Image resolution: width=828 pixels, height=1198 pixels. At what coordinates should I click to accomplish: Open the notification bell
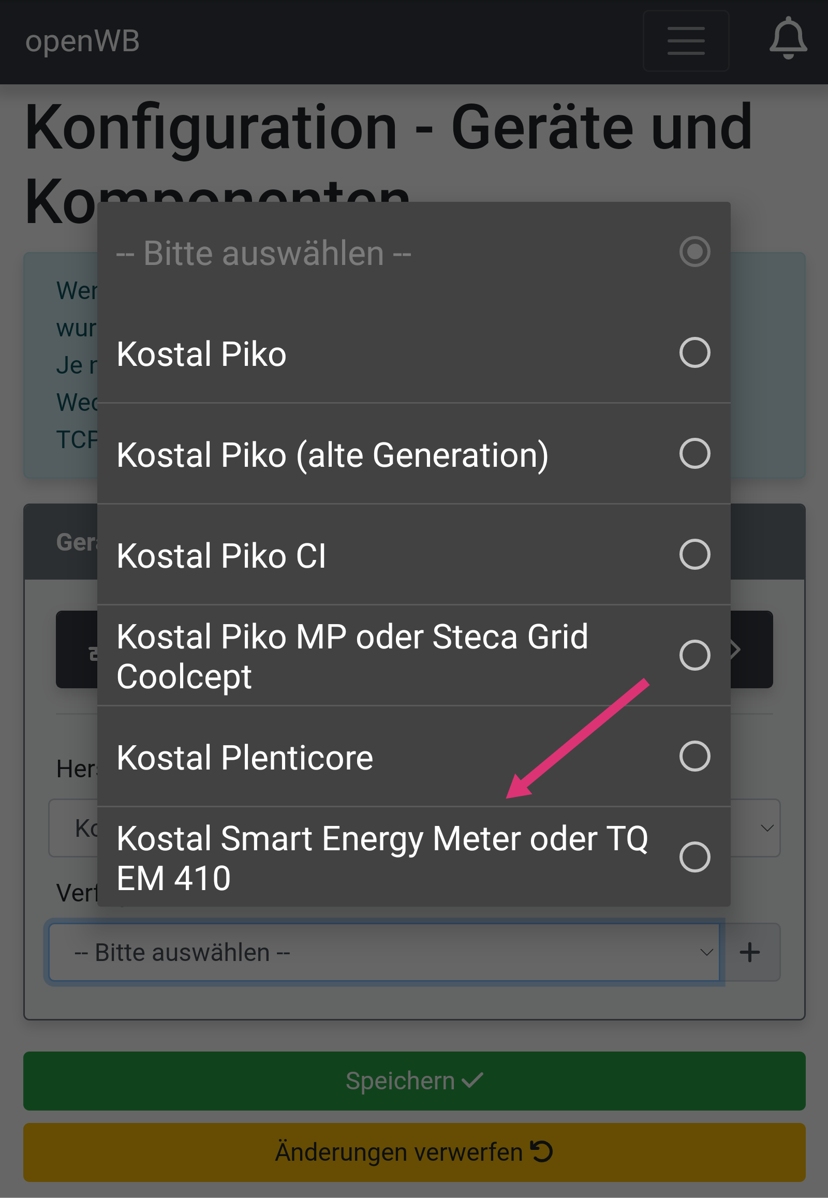point(788,39)
